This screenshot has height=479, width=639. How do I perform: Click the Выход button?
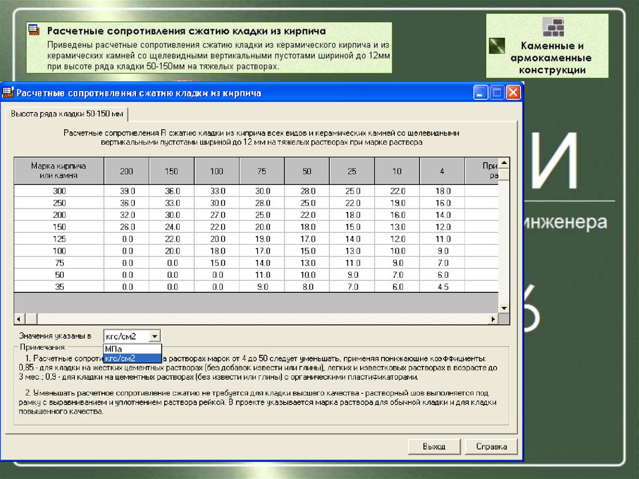pyautogui.click(x=434, y=447)
